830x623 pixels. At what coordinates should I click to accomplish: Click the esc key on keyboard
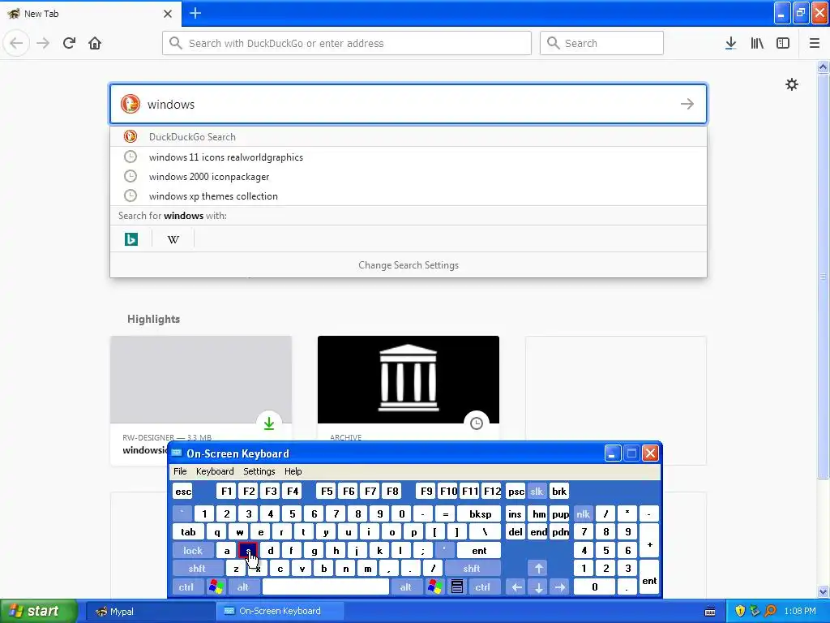(183, 491)
